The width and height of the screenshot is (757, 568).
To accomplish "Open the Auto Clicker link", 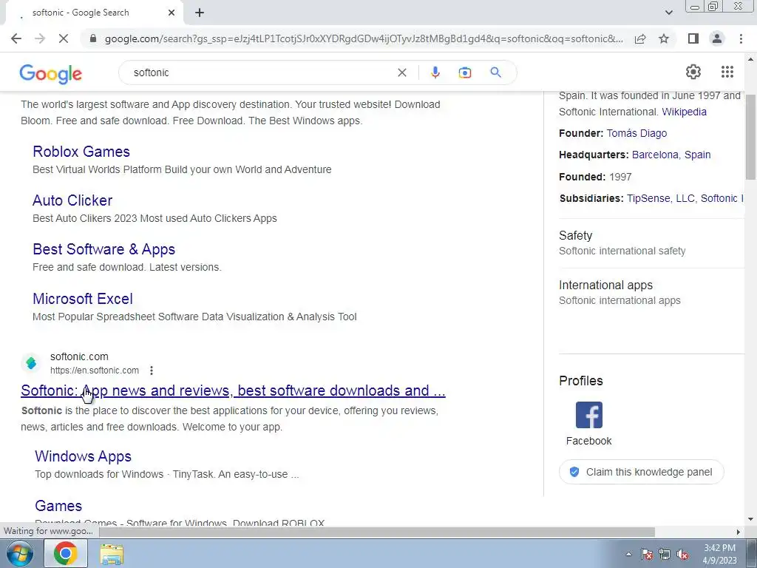I will (x=72, y=200).
